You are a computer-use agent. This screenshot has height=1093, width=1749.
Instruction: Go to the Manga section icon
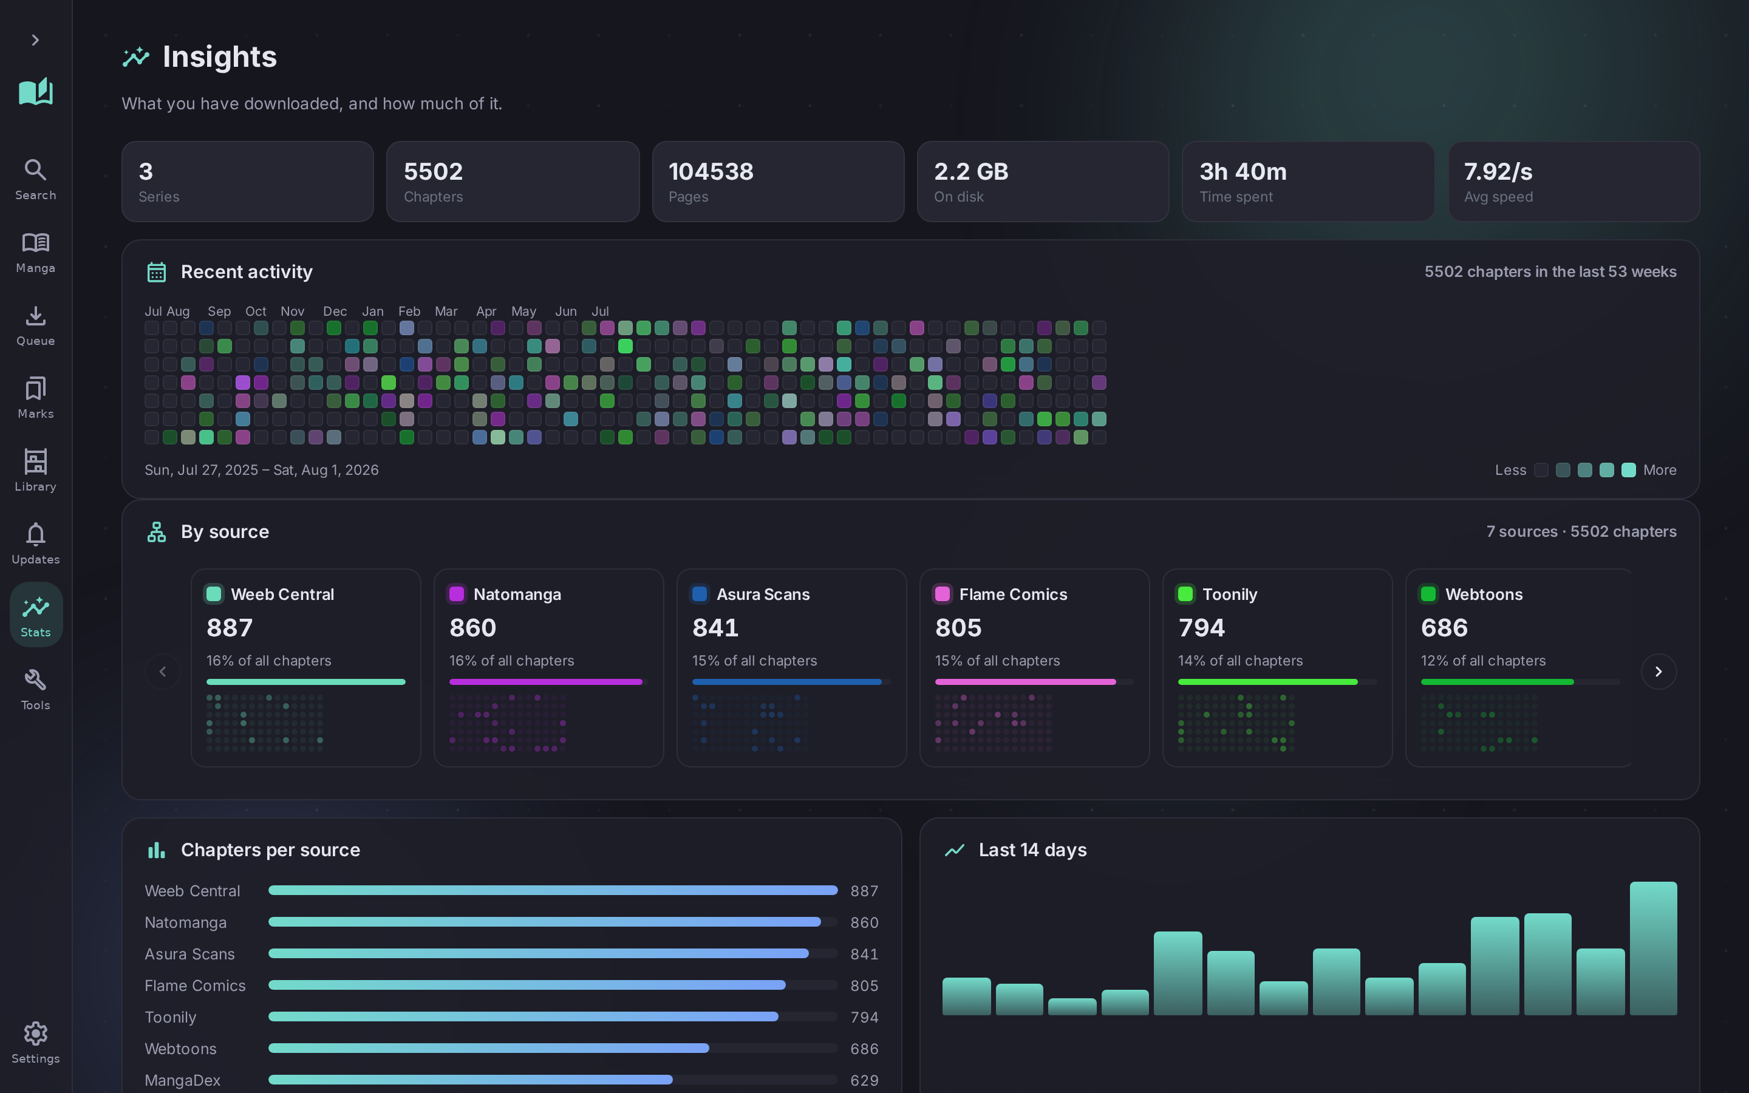[x=35, y=242]
